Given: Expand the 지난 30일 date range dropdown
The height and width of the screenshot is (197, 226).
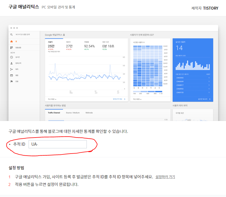Looking at the screenshot, I should (x=137, y=99).
